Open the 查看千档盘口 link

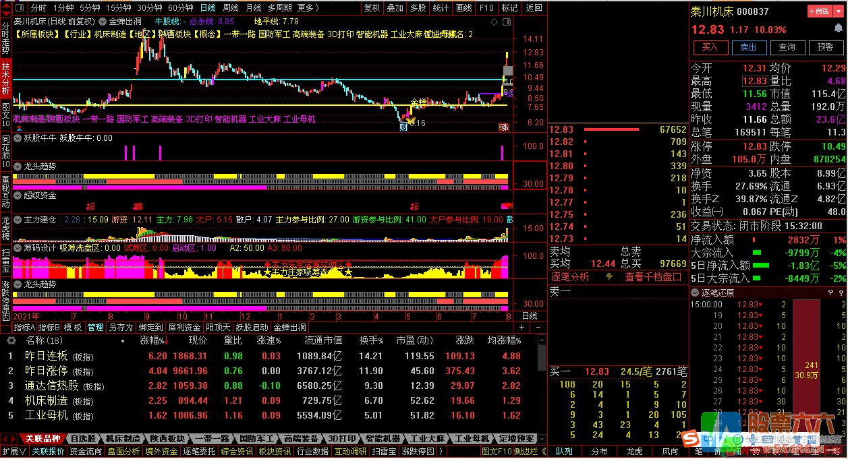coord(653,277)
